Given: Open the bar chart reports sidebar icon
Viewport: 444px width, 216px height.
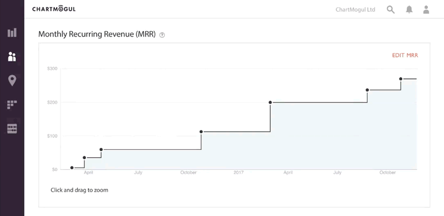Looking at the screenshot, I should 12,33.
